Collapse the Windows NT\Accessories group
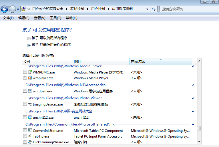The width and height of the screenshot is (219, 147). tap(193, 85)
